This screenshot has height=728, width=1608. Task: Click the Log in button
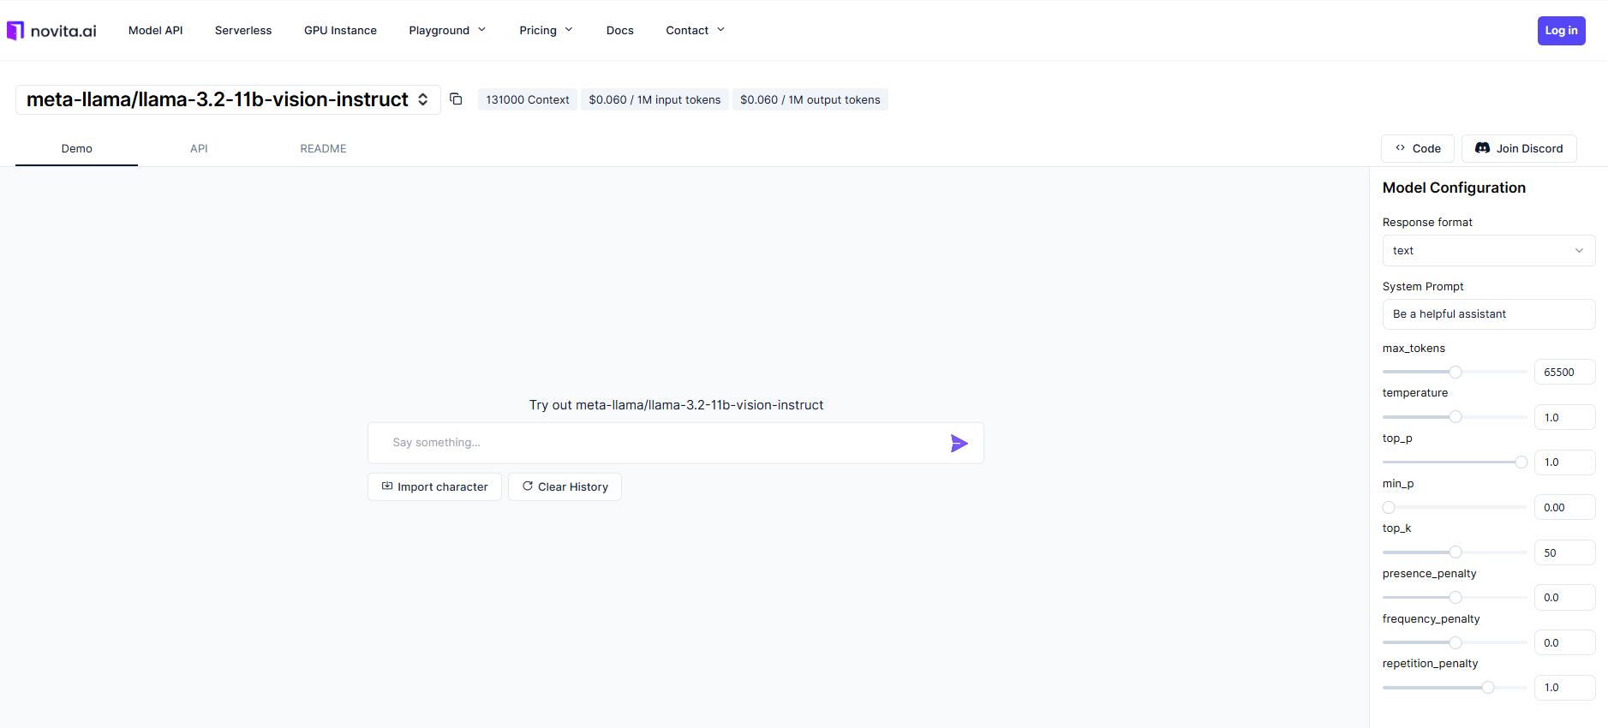(1561, 31)
